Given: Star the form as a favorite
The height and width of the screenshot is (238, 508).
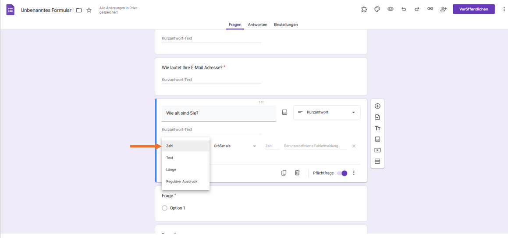Looking at the screenshot, I should click(x=89, y=10).
